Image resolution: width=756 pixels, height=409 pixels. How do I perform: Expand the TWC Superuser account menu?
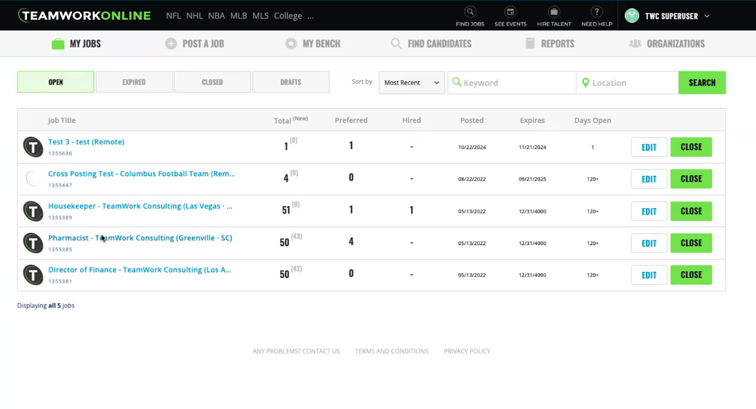707,16
